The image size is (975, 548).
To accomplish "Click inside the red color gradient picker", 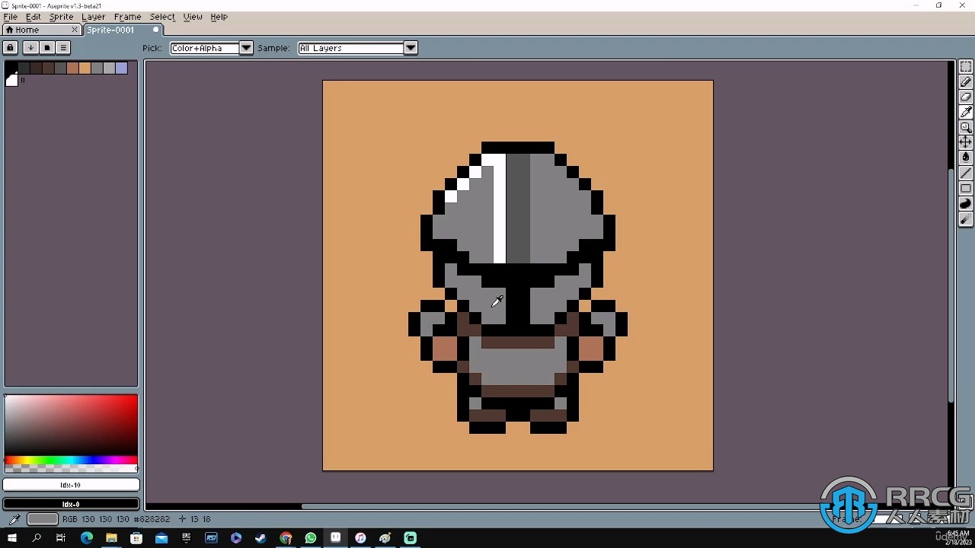I will tap(71, 425).
